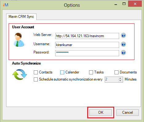Click the "Password:" label
This screenshot has height=122, width=144.
coord(41,52)
